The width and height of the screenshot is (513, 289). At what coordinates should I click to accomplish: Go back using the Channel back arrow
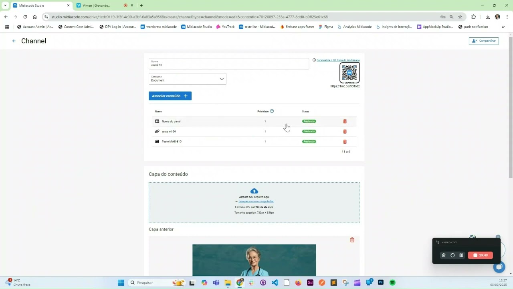pos(14,41)
